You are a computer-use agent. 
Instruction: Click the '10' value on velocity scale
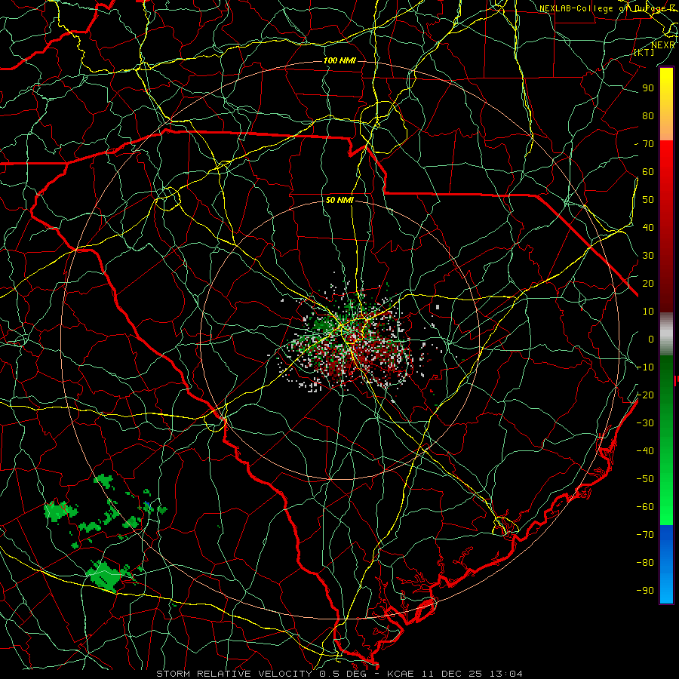point(648,312)
